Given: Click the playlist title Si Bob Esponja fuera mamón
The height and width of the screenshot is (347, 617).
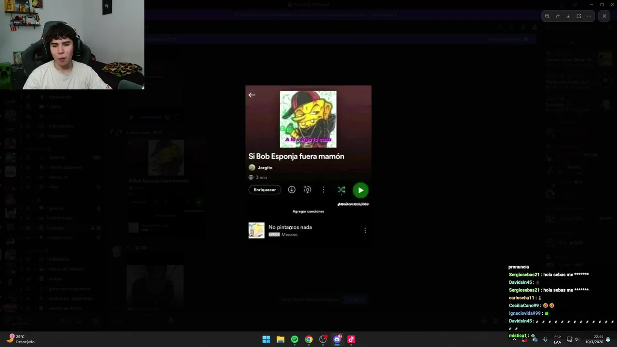Looking at the screenshot, I should (x=296, y=156).
